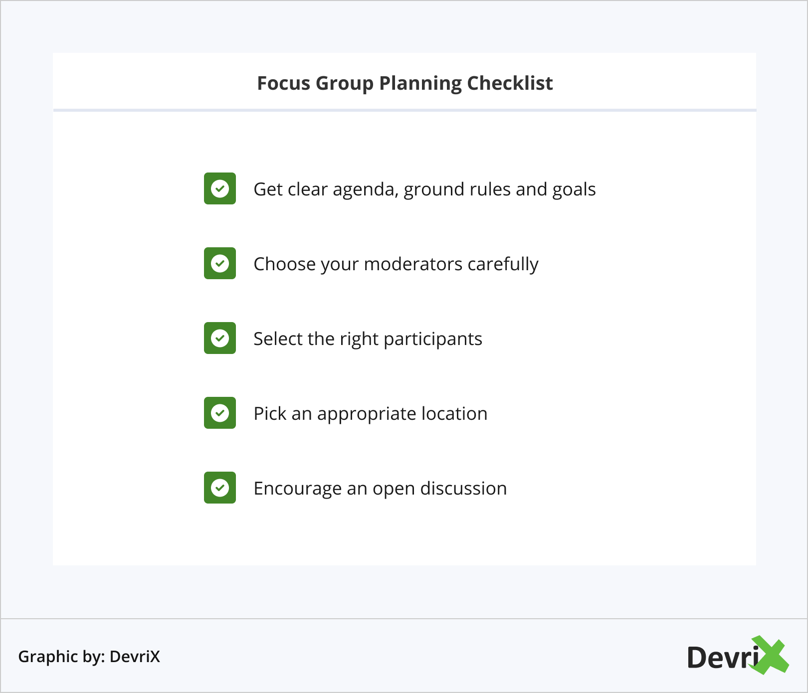This screenshot has width=808, height=693.
Task: Click the green check beside "Select the right participants"
Action: [x=220, y=338]
